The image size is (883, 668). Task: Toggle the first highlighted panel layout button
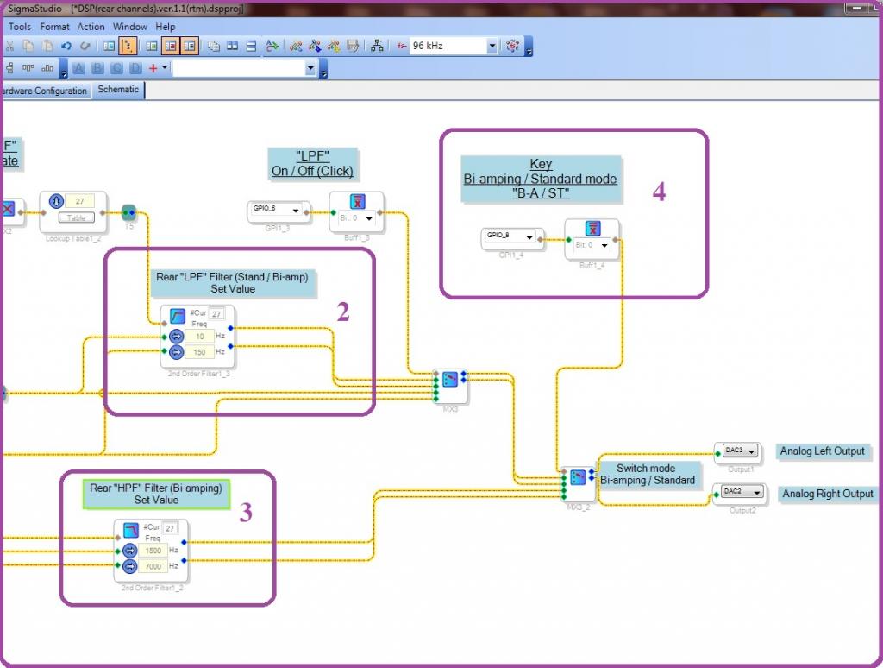pyautogui.click(x=171, y=46)
